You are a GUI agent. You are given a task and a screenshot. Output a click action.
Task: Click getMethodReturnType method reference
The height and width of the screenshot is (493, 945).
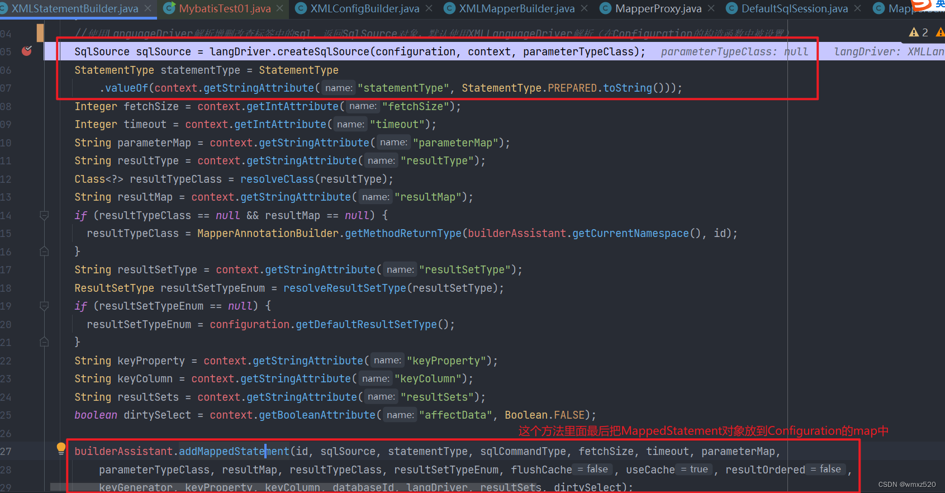point(403,233)
